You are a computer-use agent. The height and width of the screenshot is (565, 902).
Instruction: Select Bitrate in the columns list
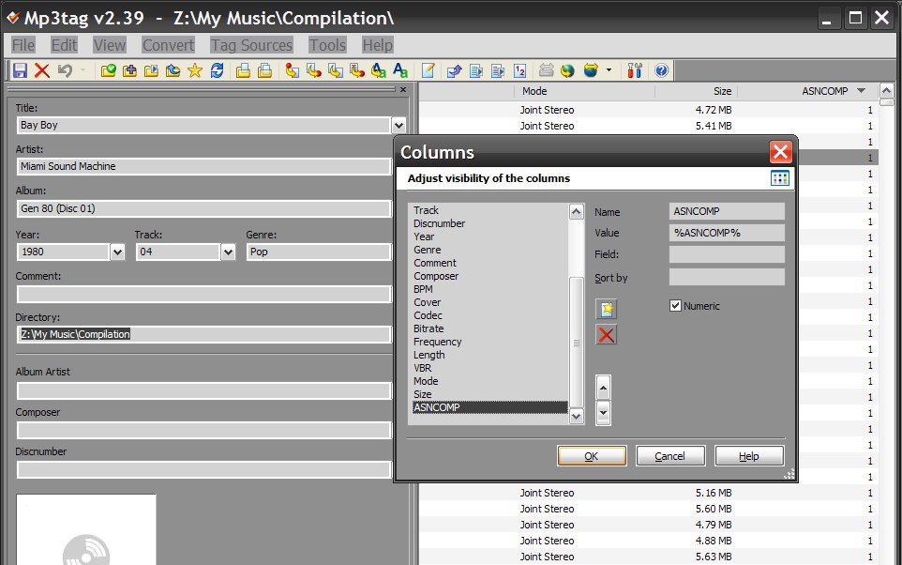428,328
